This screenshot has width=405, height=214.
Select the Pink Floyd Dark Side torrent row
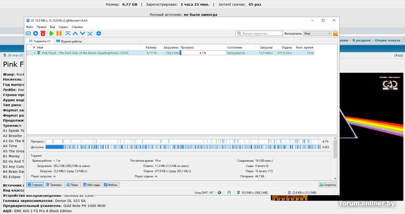(171, 53)
